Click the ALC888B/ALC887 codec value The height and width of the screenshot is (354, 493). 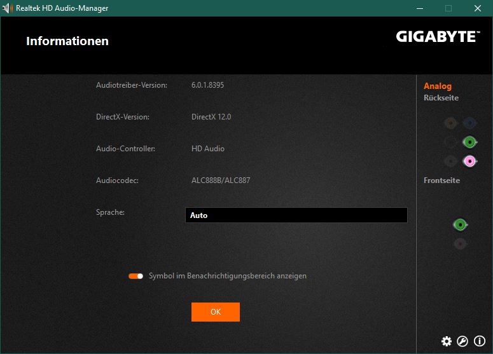[x=221, y=180]
